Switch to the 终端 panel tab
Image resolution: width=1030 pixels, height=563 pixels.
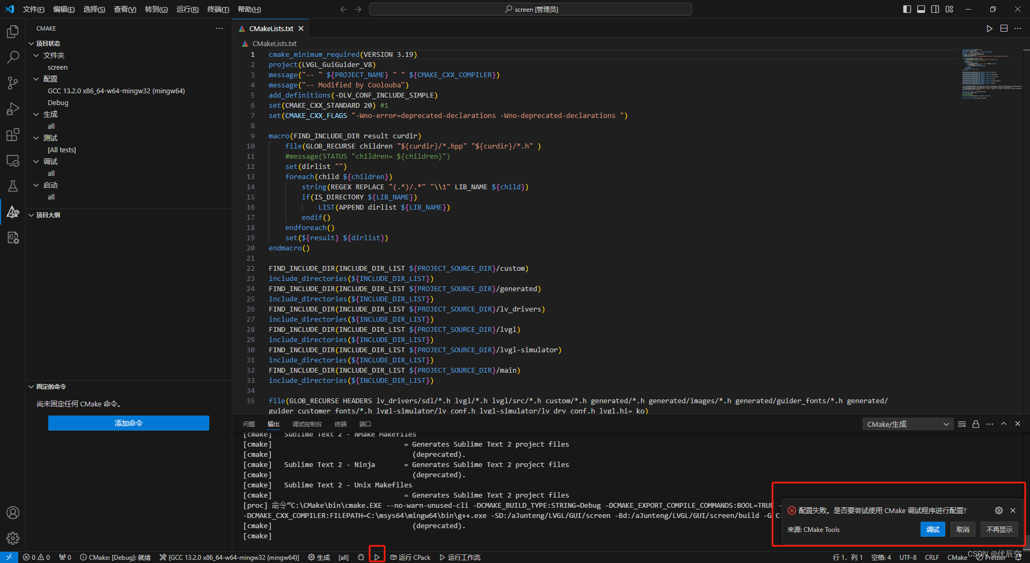point(341,424)
